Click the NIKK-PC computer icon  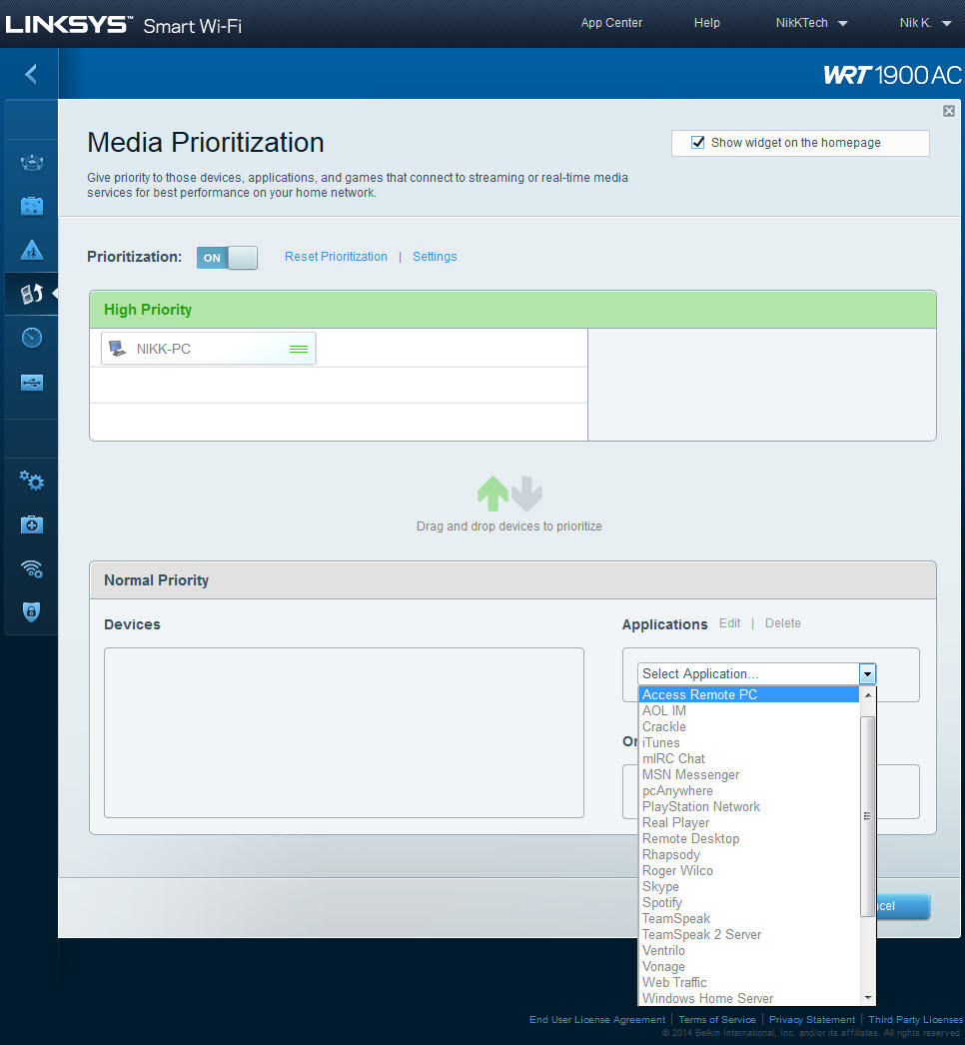click(117, 349)
